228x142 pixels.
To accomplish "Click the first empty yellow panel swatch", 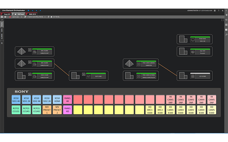I will [x=78, y=110].
